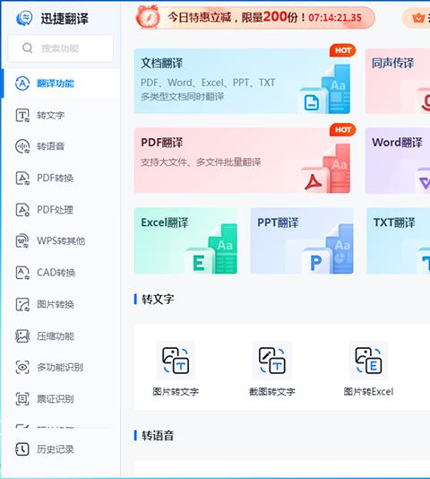Switch to PDF转换 menu label

[55, 178]
